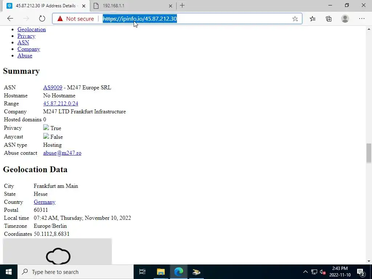Open the Germany country link

click(44, 202)
